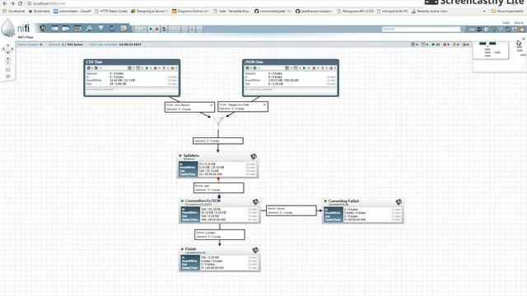Click the stats last refreshed time
Viewport: 527px width, 296px height.
point(115,44)
